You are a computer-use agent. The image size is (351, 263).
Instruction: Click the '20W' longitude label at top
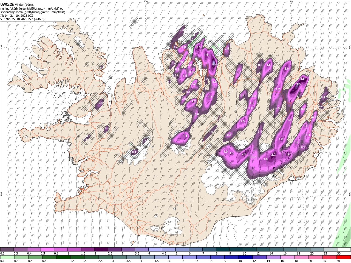(146, 1)
